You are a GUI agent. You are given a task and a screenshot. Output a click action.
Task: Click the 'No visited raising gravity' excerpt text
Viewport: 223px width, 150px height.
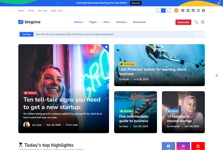(x=63, y=116)
